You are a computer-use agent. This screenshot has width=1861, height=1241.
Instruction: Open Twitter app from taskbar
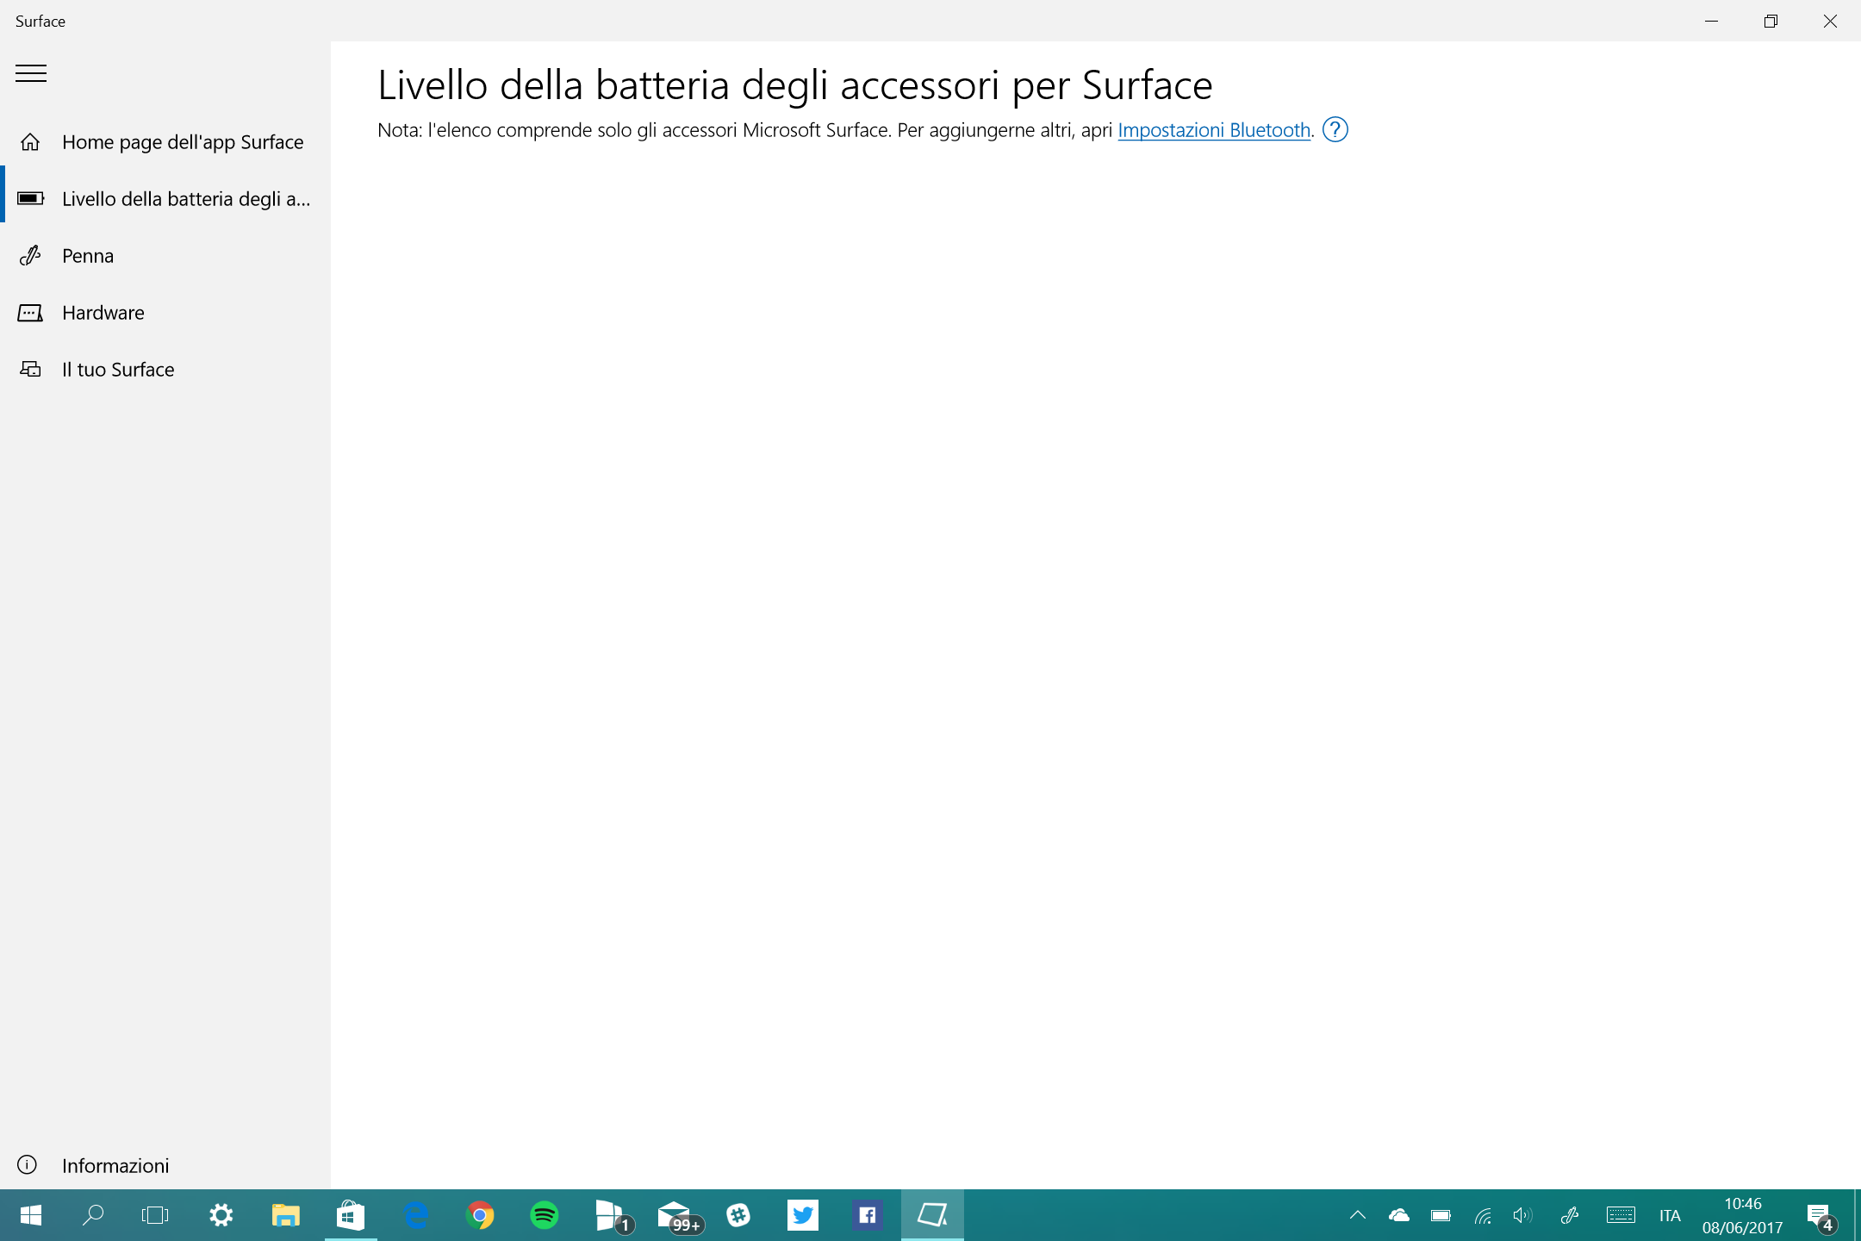803,1215
